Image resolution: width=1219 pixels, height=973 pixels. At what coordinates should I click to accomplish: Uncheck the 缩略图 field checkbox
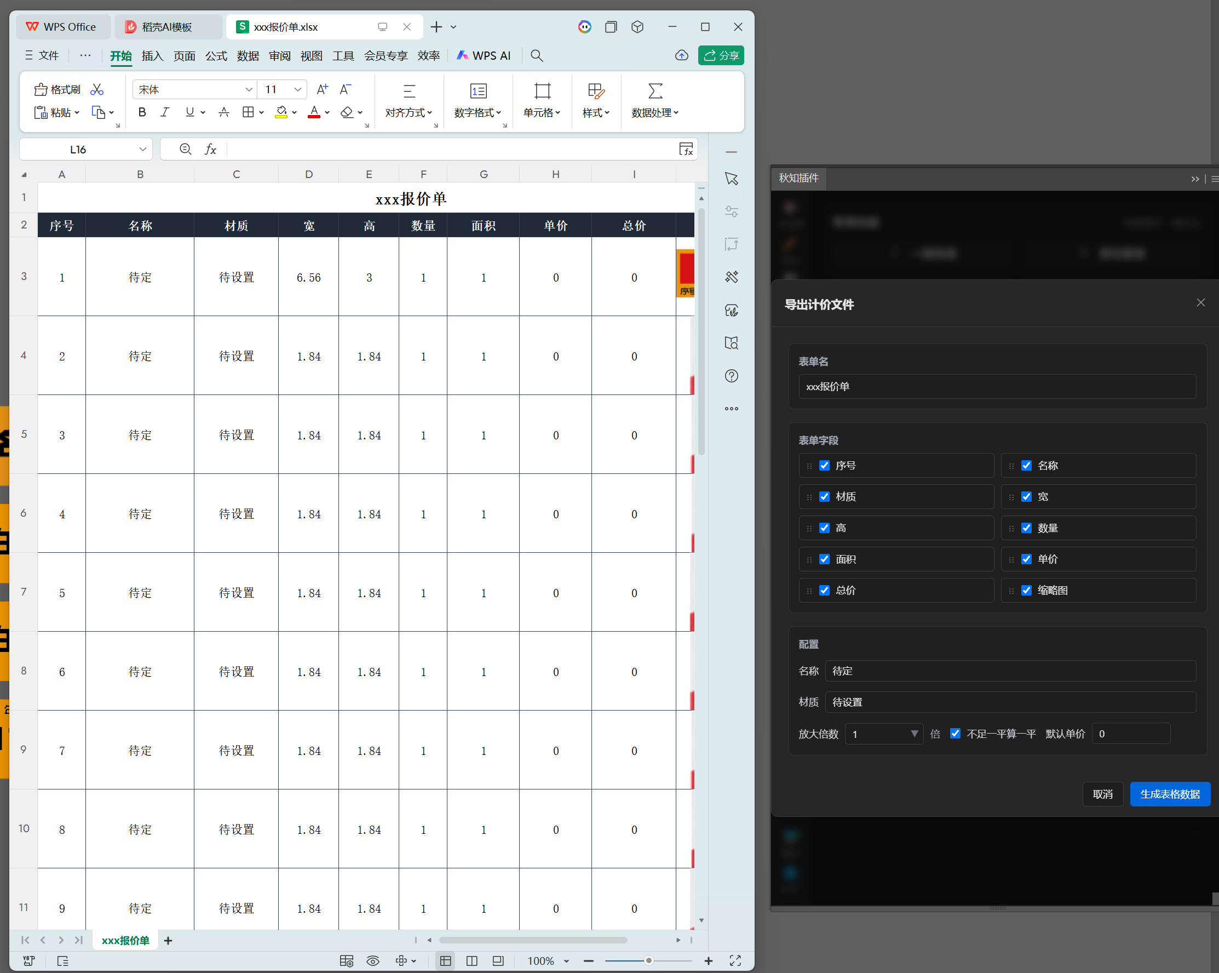pos(1026,591)
